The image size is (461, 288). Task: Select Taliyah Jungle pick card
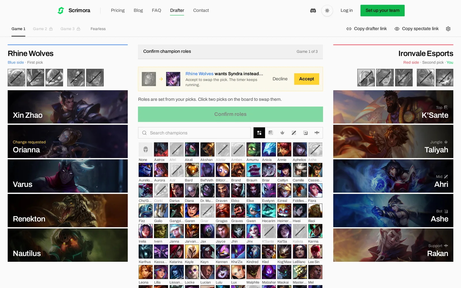[393, 141]
